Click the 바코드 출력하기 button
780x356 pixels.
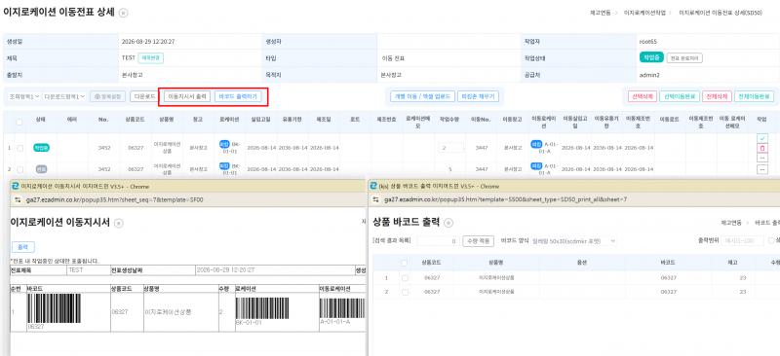(x=238, y=96)
